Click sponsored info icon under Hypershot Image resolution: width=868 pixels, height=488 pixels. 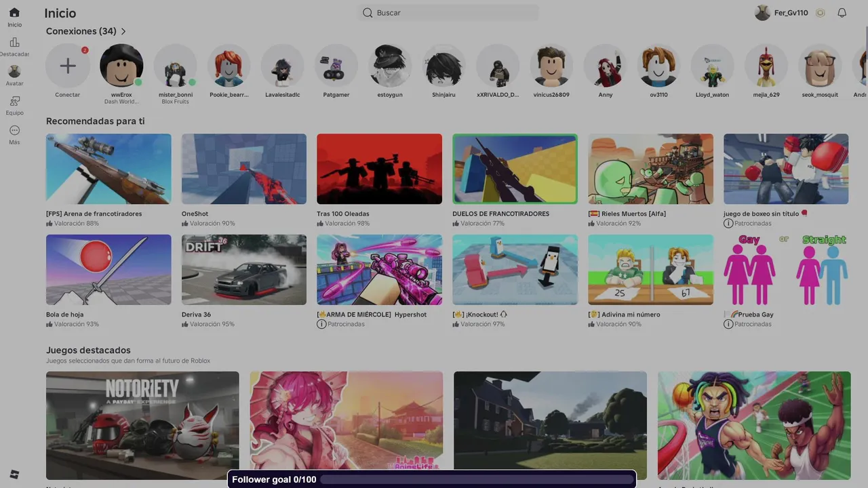tap(321, 324)
